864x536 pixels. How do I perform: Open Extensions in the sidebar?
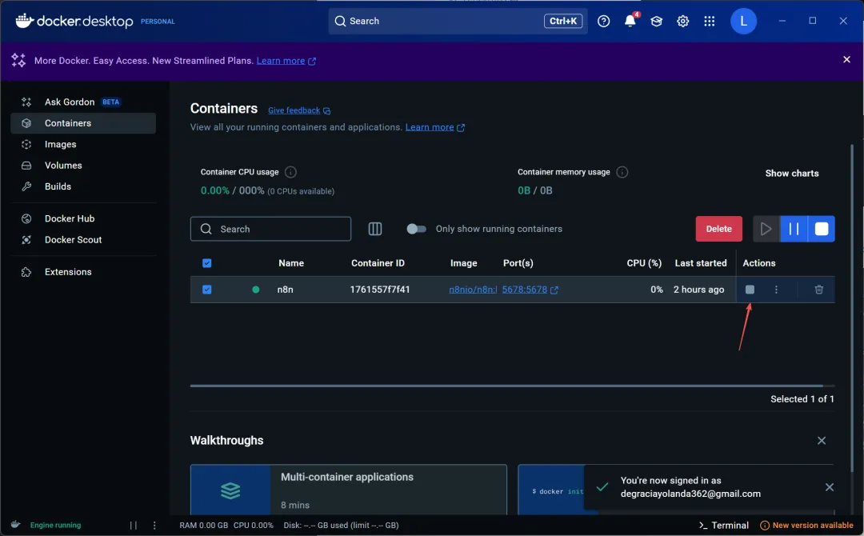(x=83, y=271)
